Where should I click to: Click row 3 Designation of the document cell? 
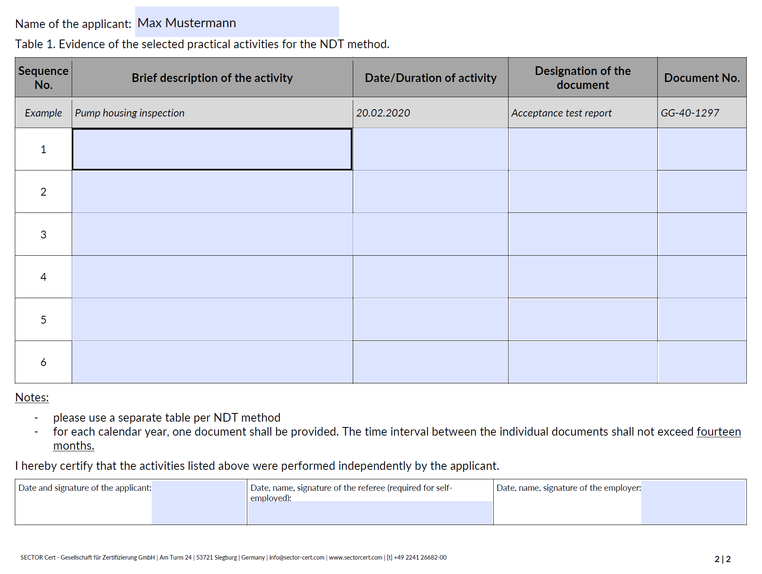pos(583,234)
